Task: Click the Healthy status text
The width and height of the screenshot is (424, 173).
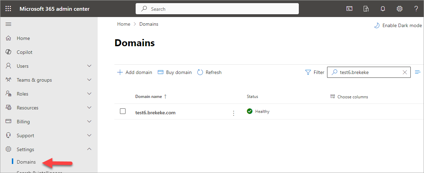Action: [262, 112]
